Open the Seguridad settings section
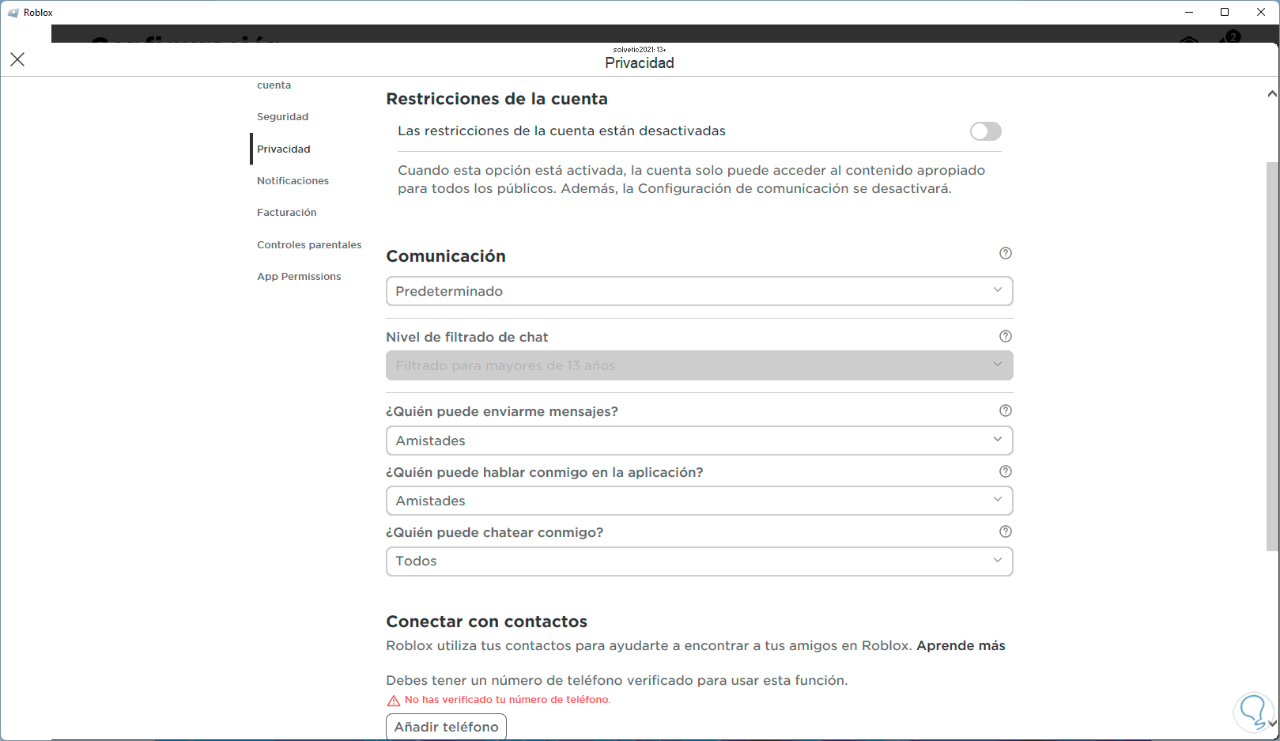This screenshot has height=741, width=1280. [282, 117]
